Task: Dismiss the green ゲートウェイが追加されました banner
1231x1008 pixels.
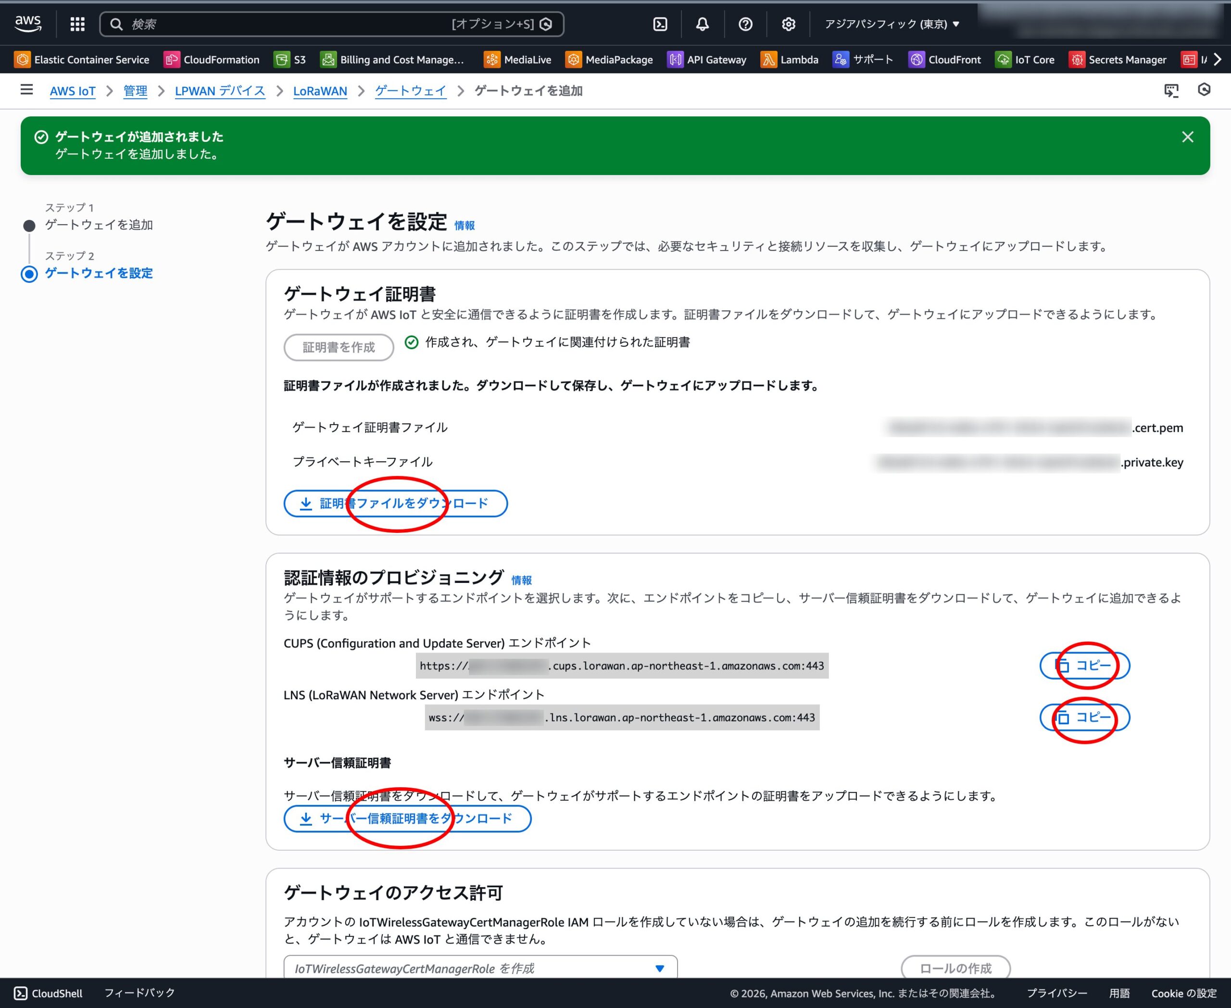Action: (x=1188, y=137)
